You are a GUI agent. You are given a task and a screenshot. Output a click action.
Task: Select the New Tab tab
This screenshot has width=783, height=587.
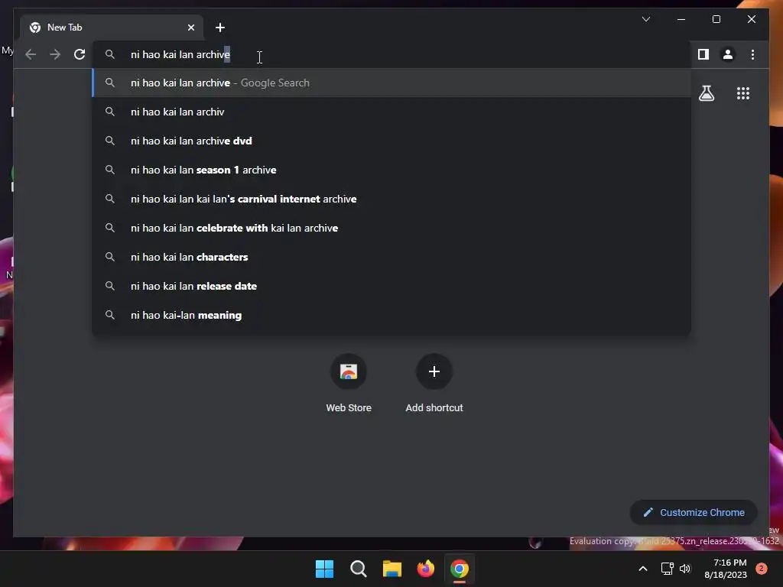(112, 28)
